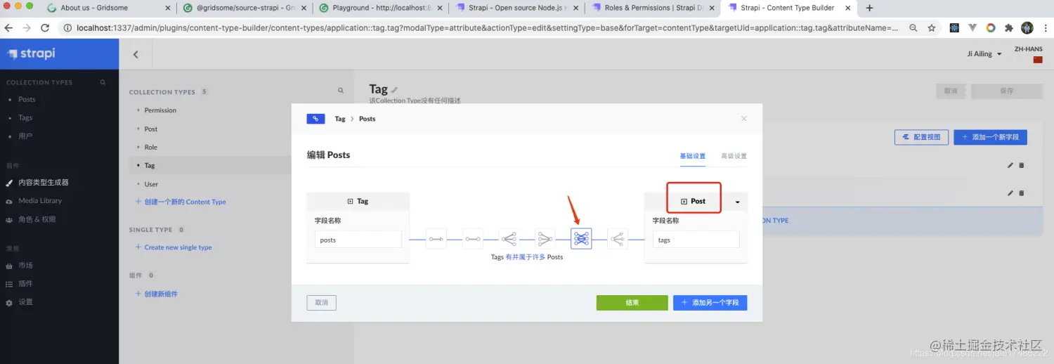Click 添加另一个字段 button
The height and width of the screenshot is (364, 1054).
pos(710,303)
